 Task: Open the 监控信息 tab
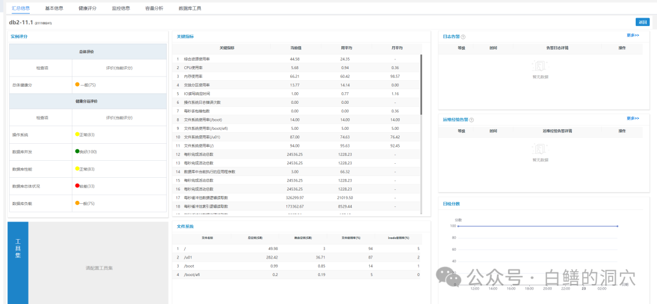pos(120,8)
